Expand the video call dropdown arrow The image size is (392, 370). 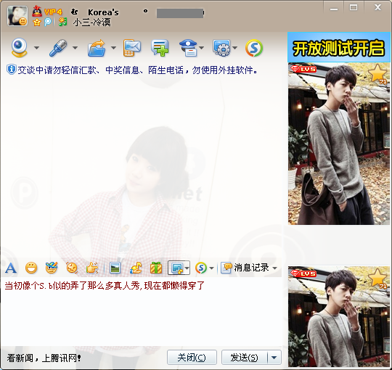point(36,48)
